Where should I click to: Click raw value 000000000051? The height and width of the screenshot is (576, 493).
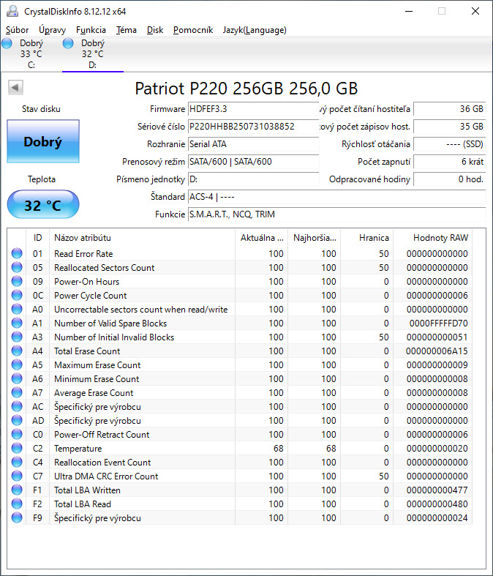pyautogui.click(x=437, y=337)
